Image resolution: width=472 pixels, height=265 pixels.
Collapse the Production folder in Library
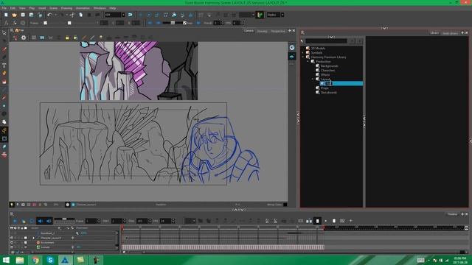pyautogui.click(x=308, y=61)
